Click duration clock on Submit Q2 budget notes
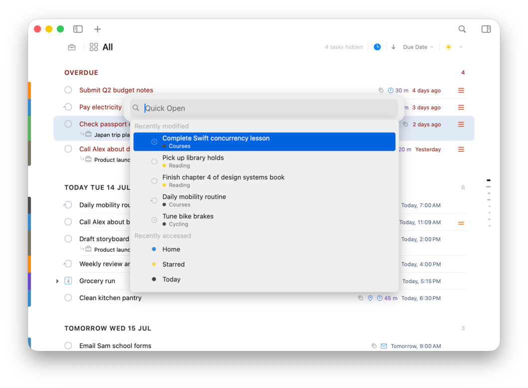 pos(391,90)
